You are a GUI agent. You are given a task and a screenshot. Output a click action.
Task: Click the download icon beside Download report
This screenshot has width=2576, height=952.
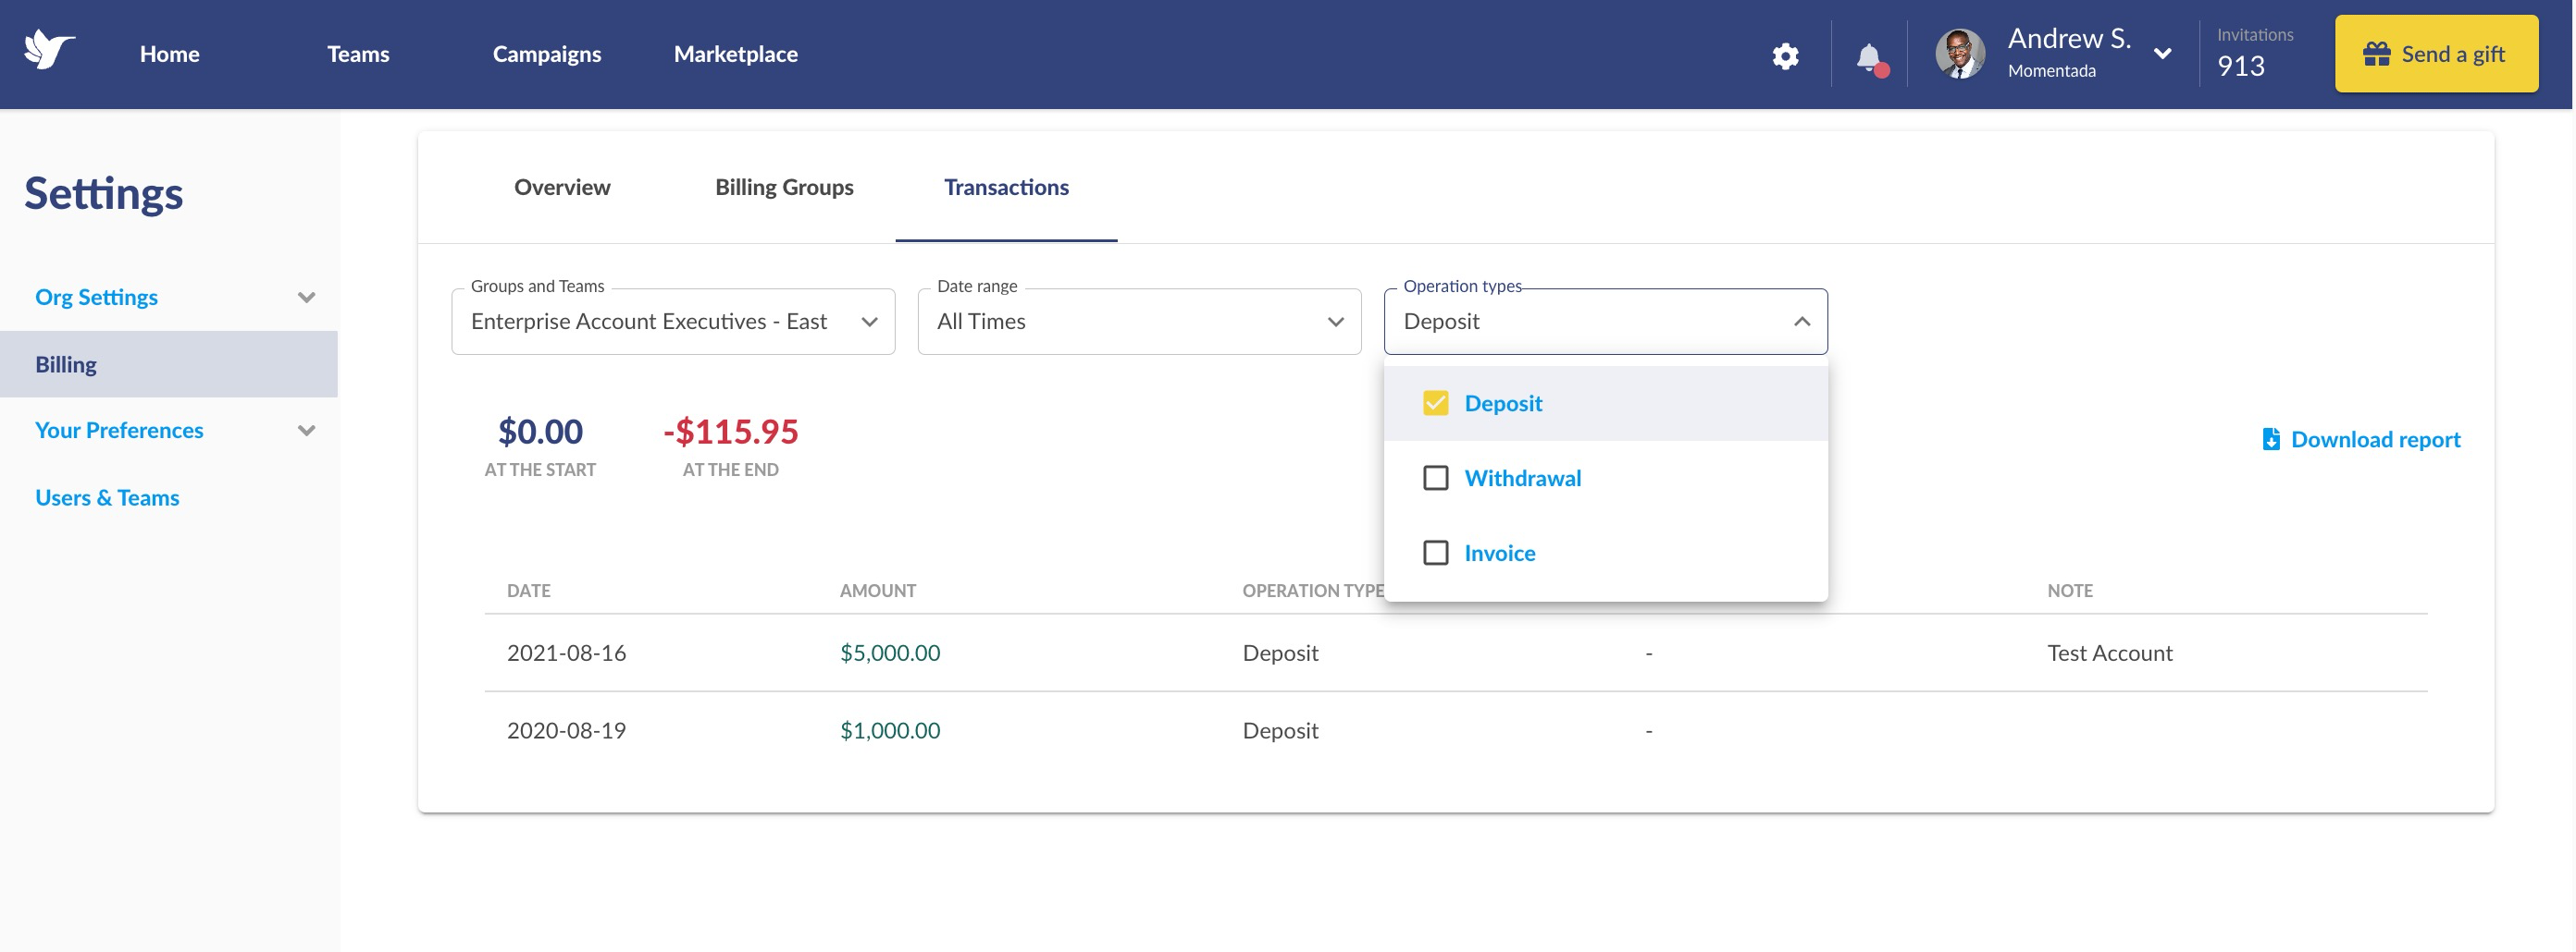pyautogui.click(x=2270, y=440)
